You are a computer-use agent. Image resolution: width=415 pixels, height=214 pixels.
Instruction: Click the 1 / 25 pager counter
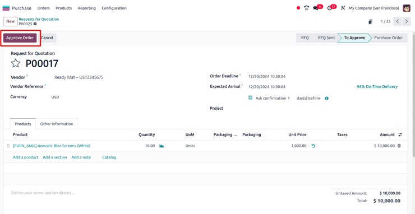click(x=386, y=21)
